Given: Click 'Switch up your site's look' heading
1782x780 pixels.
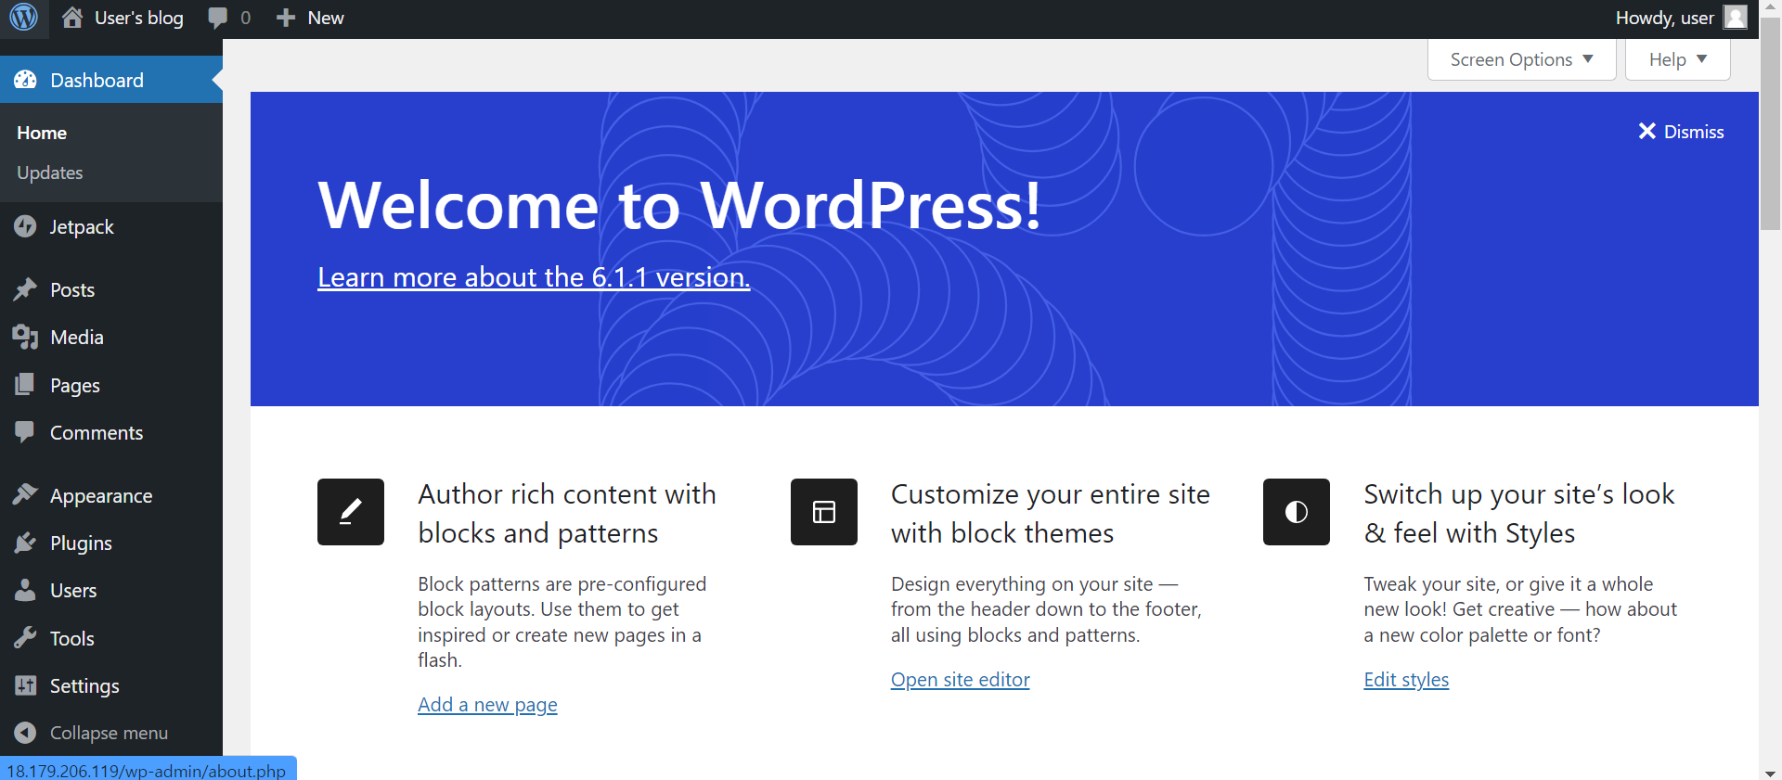Looking at the screenshot, I should [x=1519, y=514].
